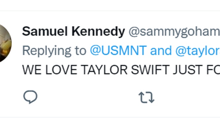Click the 'and' between the mentions

tap(161, 50)
